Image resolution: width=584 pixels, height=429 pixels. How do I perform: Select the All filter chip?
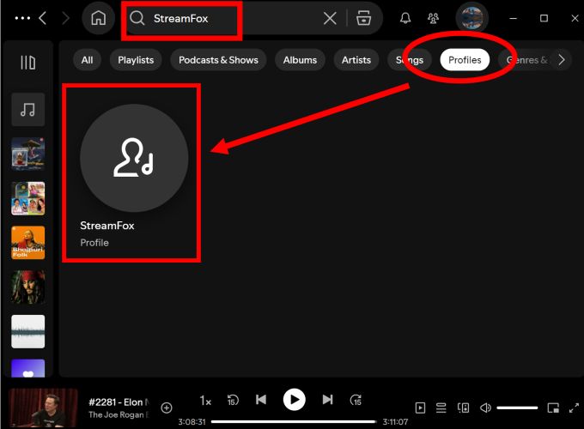pyautogui.click(x=87, y=60)
